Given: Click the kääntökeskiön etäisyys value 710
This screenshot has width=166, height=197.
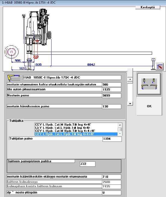Looking at the screenshot, I should click(111, 177).
